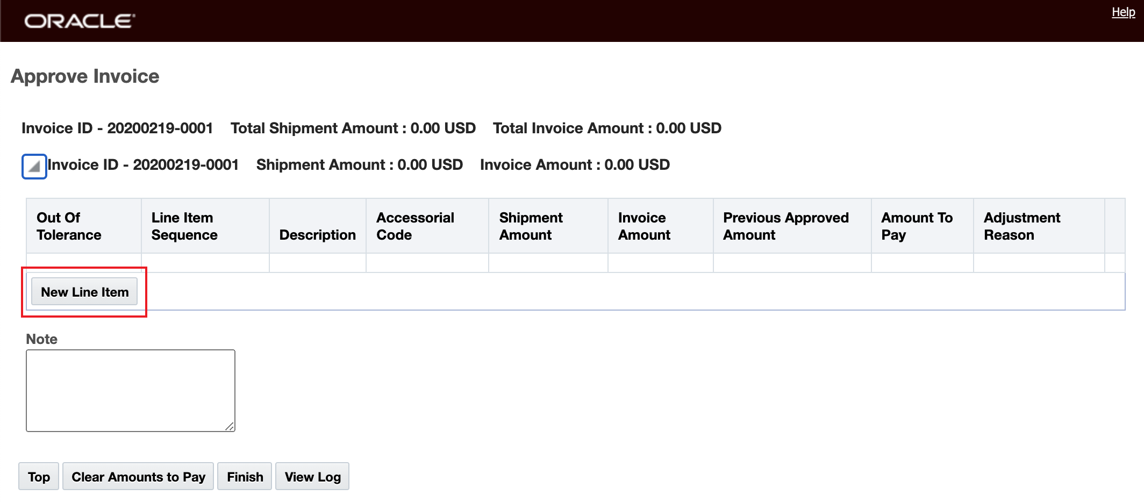1144x503 pixels.
Task: Select the Shipment Amount column header
Action: [x=531, y=226]
